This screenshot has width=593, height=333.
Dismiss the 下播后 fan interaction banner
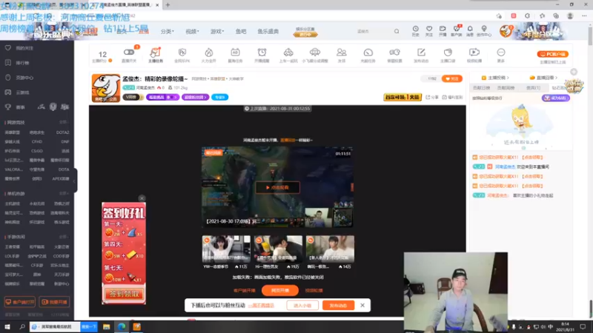coord(362,305)
